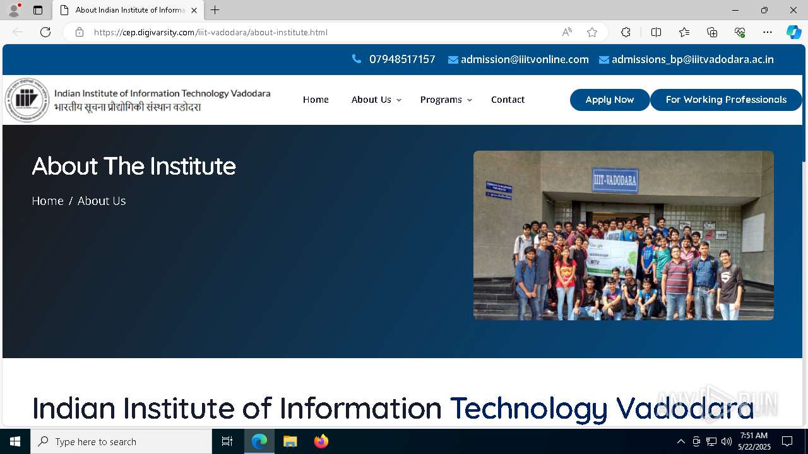Open the Favorites list
The height and width of the screenshot is (454, 808).
[684, 32]
